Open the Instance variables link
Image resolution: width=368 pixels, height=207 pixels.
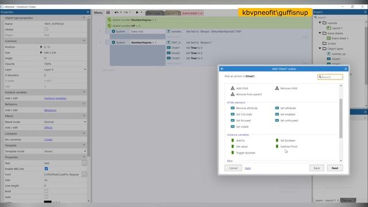[x=55, y=98]
